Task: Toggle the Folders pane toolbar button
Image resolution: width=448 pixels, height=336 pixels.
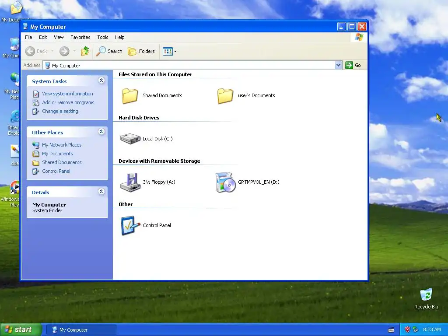Action: pyautogui.click(x=141, y=51)
